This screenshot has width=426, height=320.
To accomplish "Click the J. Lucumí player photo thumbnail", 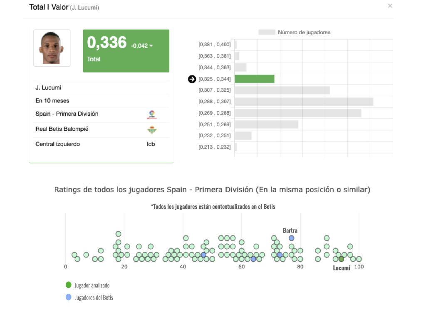I will (x=52, y=48).
